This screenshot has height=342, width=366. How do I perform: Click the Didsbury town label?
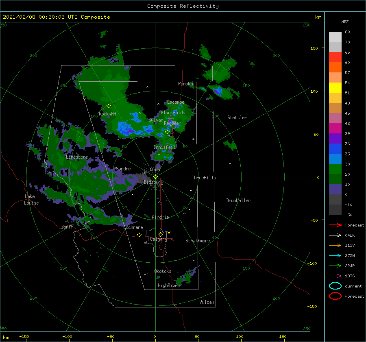[153, 182]
